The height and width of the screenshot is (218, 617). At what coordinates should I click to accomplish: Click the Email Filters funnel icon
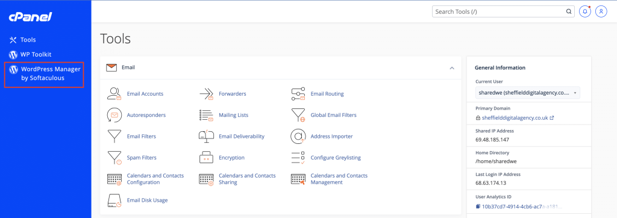(x=114, y=137)
